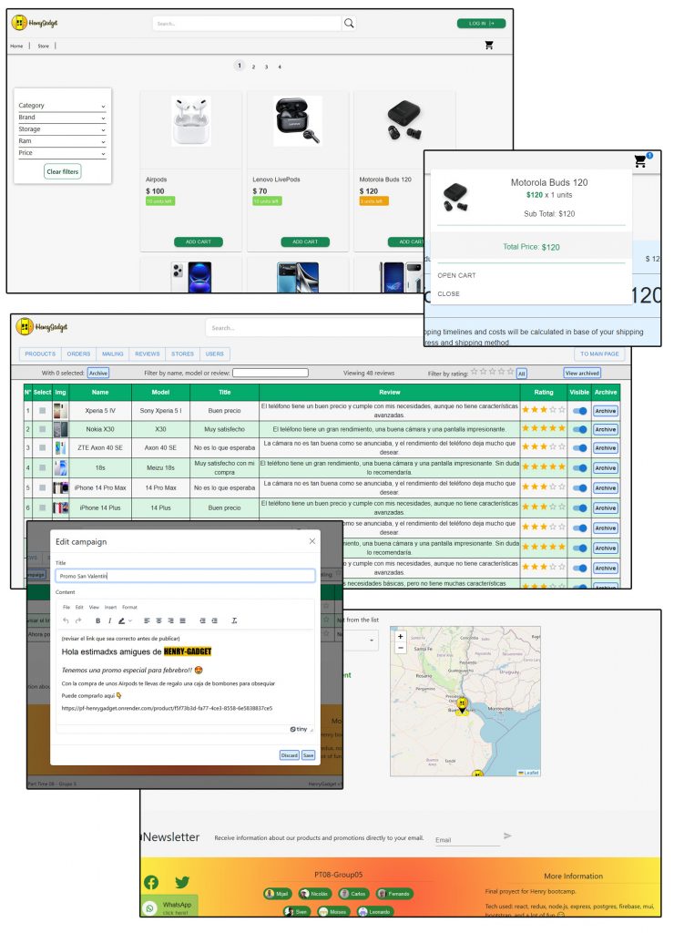Open the Facebook icon in the footer
The image size is (674, 933).
click(151, 882)
